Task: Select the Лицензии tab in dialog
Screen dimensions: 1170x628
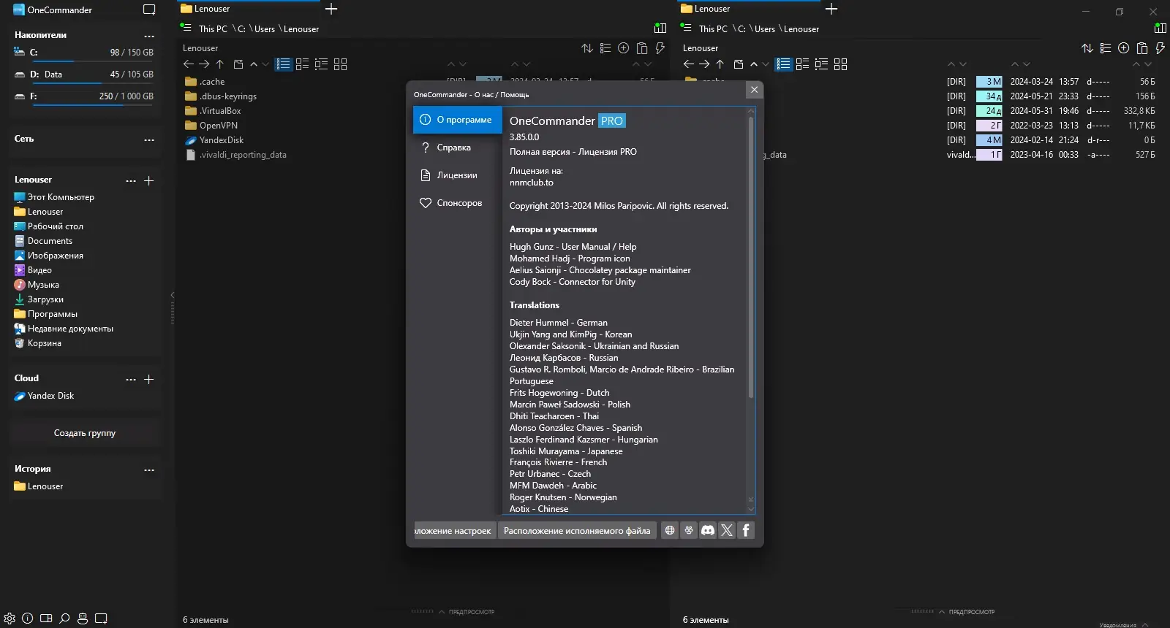Action: tap(457, 175)
